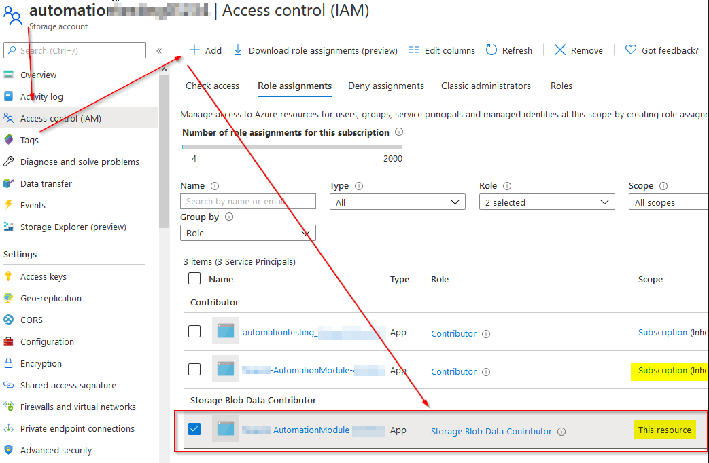Click info icon beside role assignments count
709x463 pixels.
pos(399,132)
